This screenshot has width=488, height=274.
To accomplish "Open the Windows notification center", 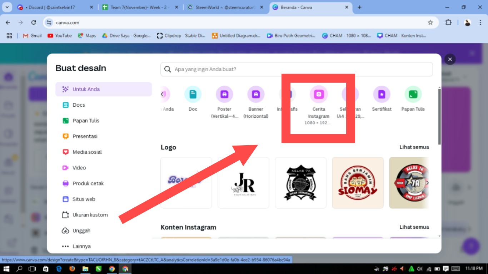I will click(446, 269).
